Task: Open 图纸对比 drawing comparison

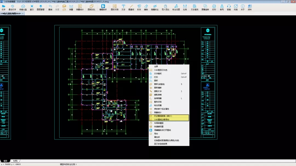Action: 91,7
